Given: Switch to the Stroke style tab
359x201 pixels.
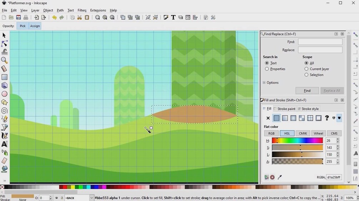Looking at the screenshot, I should tap(308, 109).
